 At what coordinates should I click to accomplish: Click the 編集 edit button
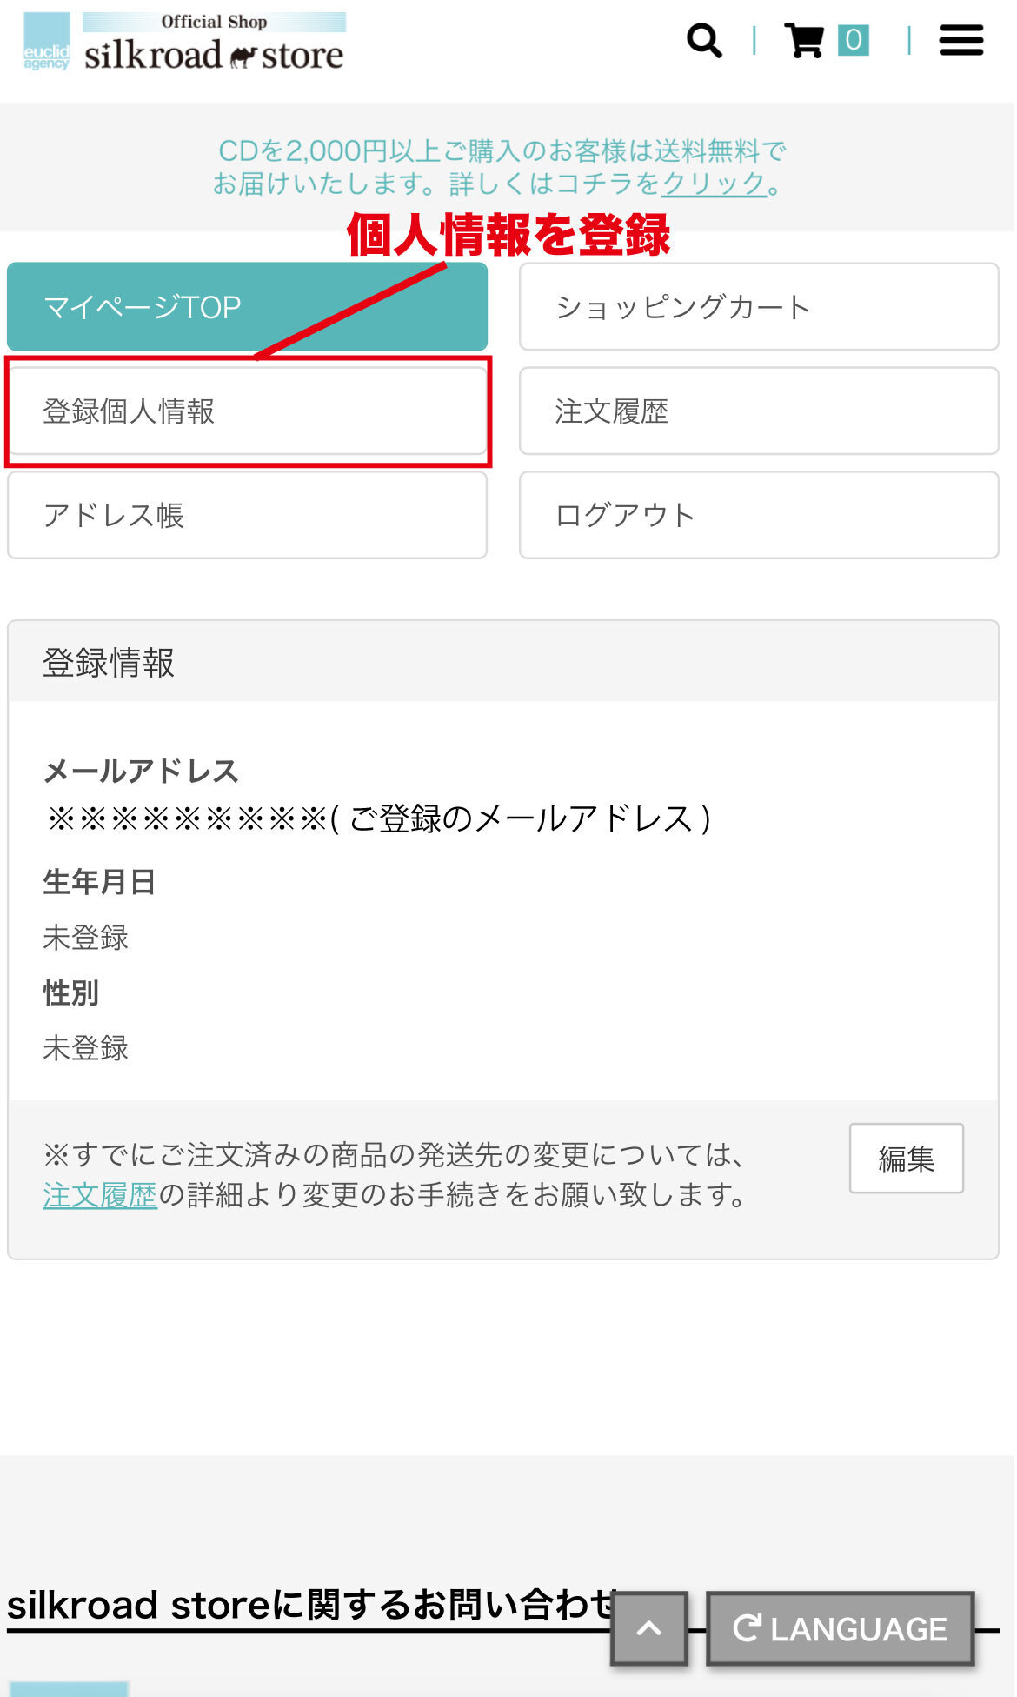click(x=906, y=1158)
